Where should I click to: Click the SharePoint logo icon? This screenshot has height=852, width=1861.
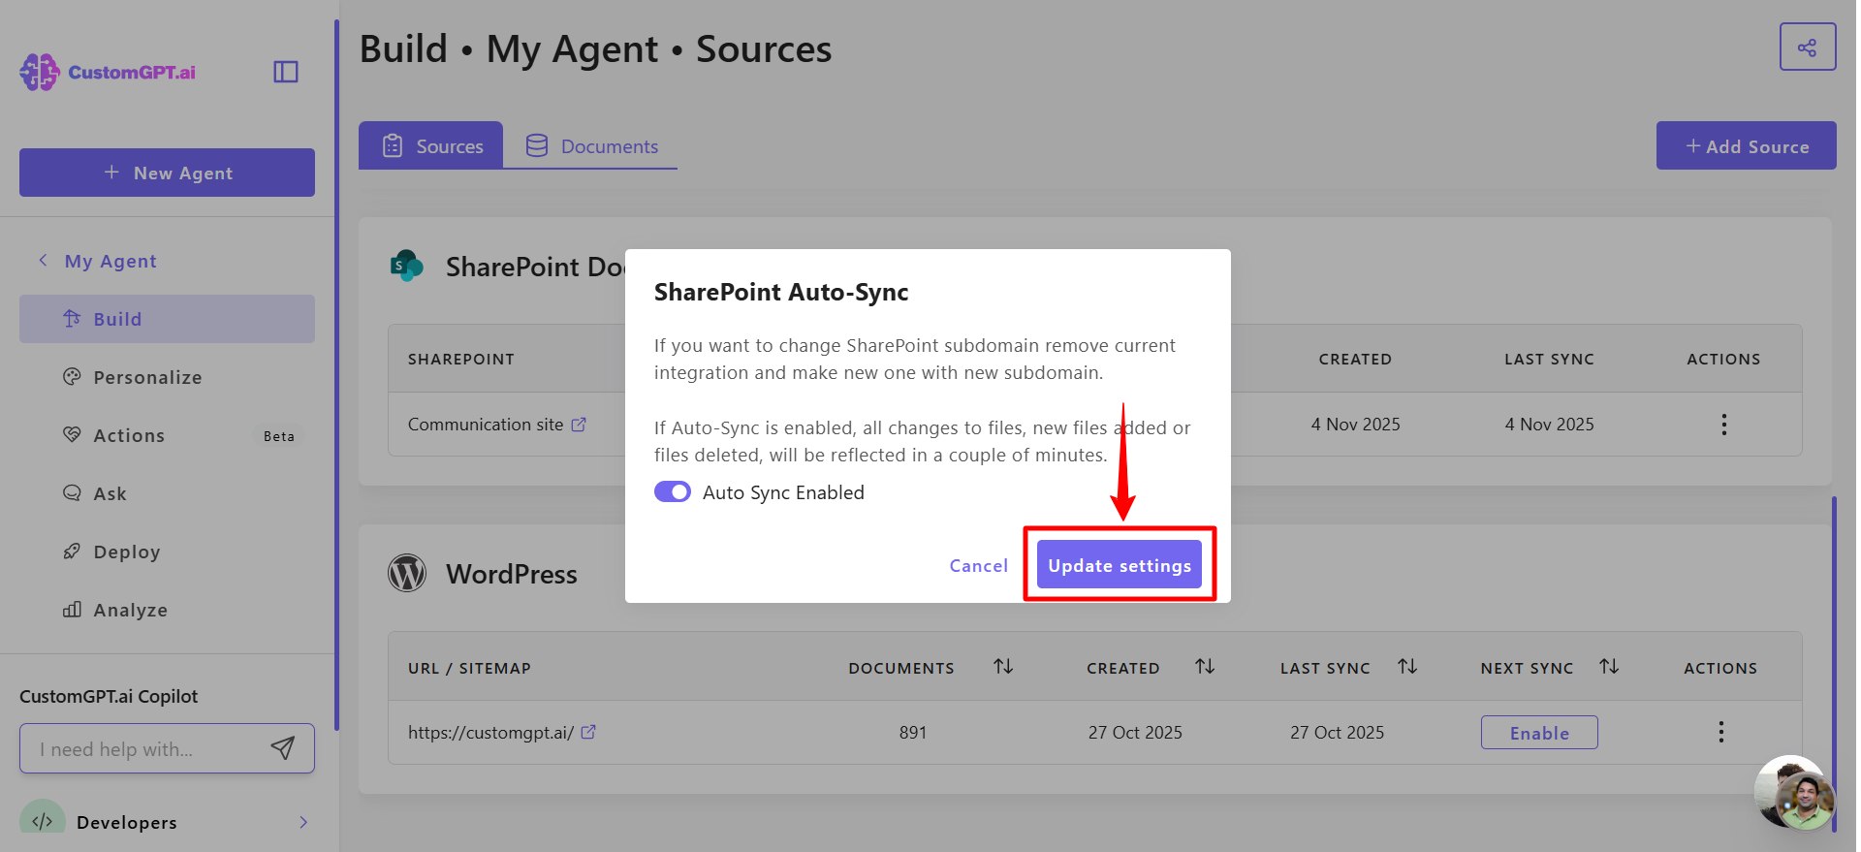point(407,266)
